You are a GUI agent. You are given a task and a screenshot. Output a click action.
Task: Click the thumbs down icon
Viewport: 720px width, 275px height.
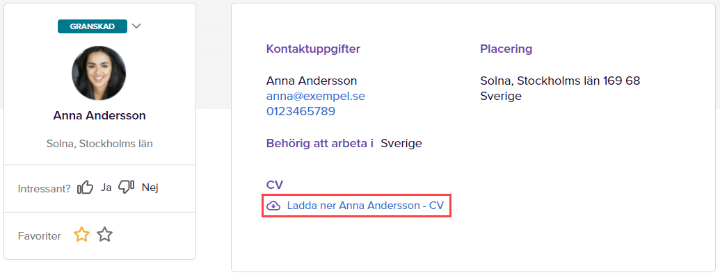(x=127, y=187)
